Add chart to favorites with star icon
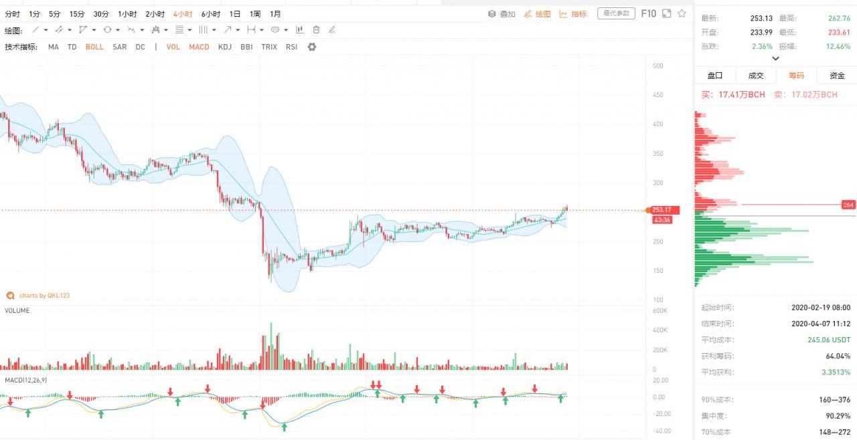 click(682, 13)
